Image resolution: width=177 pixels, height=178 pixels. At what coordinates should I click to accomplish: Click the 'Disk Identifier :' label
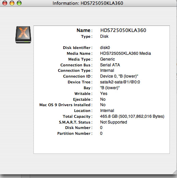tap(78, 48)
